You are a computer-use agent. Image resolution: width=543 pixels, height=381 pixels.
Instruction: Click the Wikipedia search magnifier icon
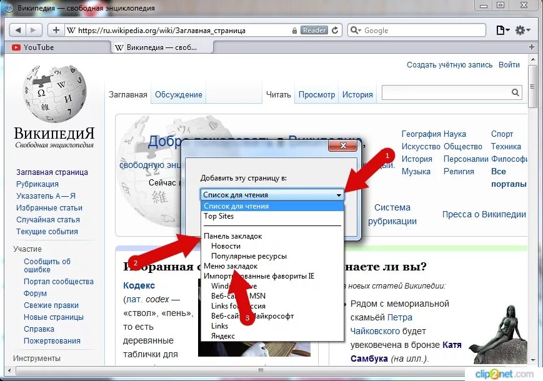pyautogui.click(x=516, y=92)
